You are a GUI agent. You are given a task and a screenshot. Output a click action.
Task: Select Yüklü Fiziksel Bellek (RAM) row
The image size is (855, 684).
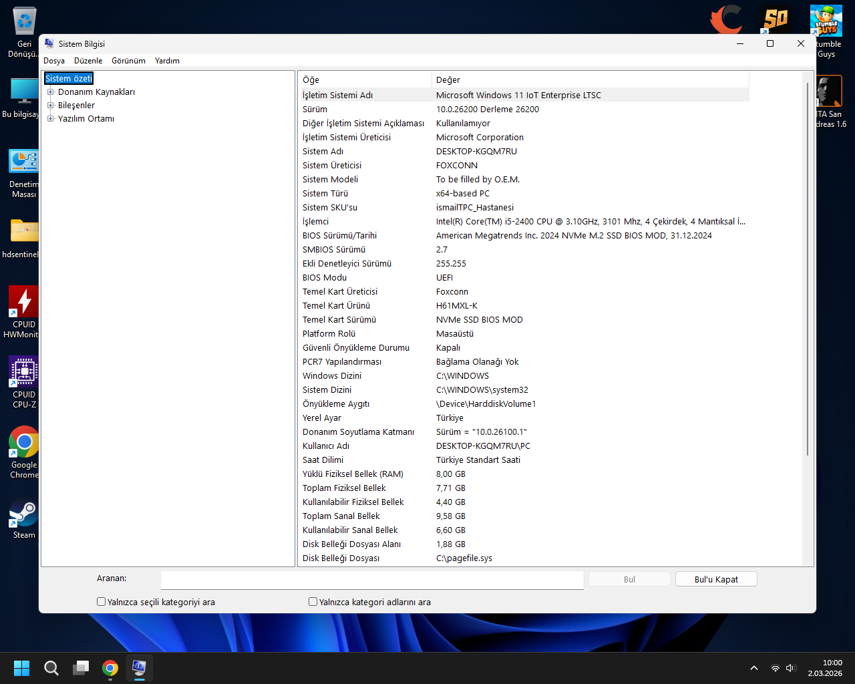(x=524, y=474)
